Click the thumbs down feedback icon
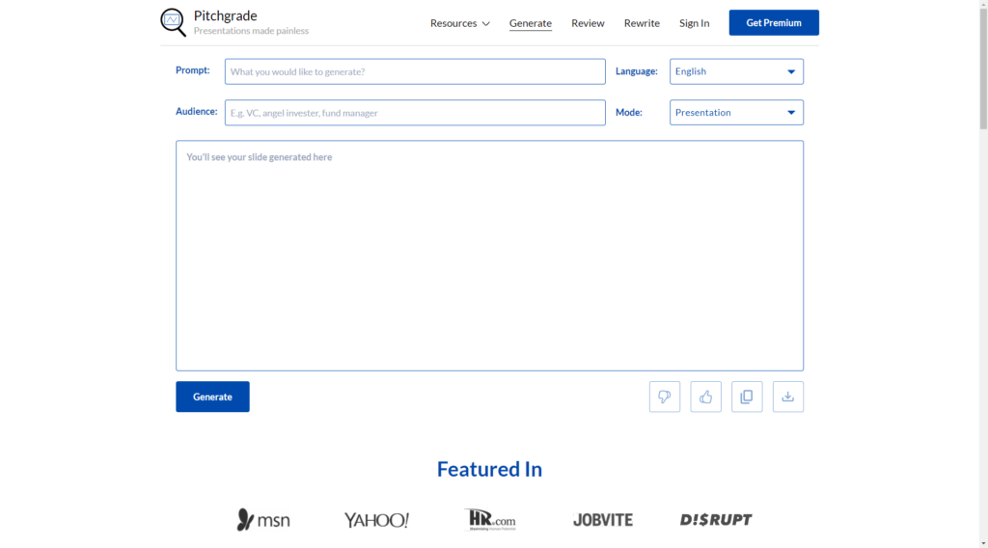This screenshot has height=548, width=988. tap(664, 397)
